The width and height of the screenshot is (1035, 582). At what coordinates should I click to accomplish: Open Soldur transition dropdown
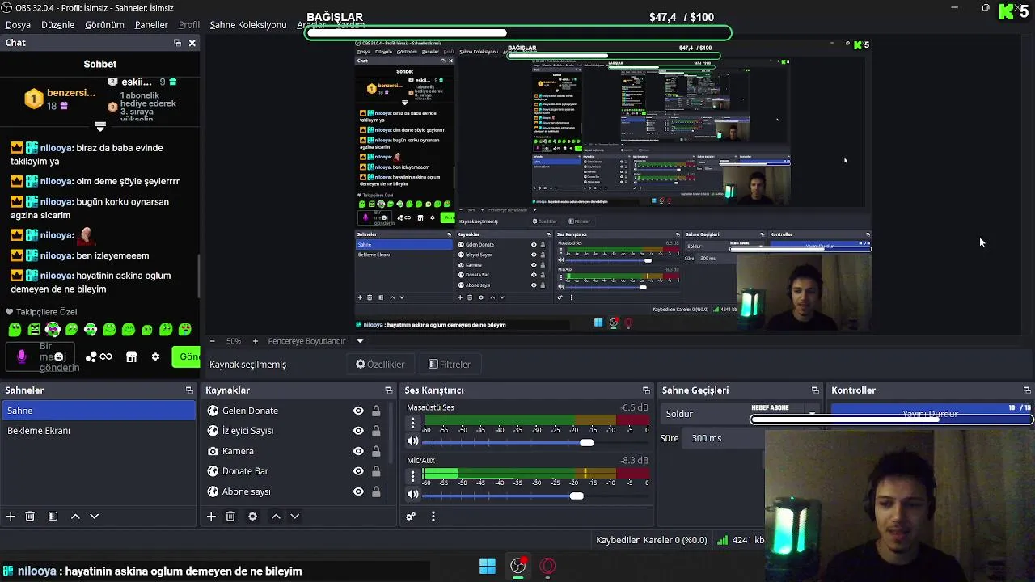tap(741, 414)
